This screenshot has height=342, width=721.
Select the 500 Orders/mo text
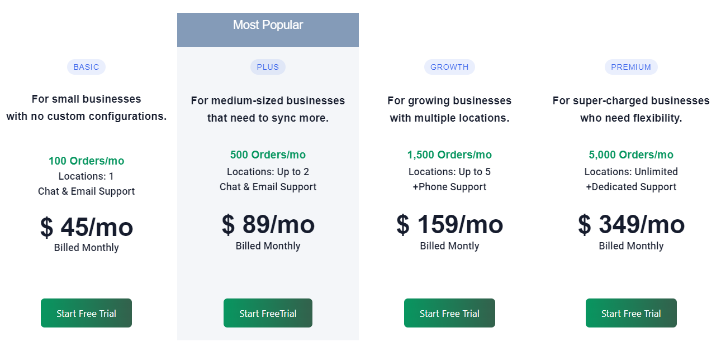(268, 155)
